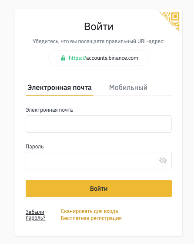Click the Убедитесь URL-адрес warning text

click(x=99, y=41)
